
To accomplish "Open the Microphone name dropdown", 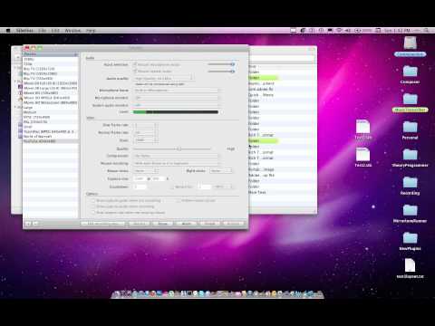I will point(176,91).
